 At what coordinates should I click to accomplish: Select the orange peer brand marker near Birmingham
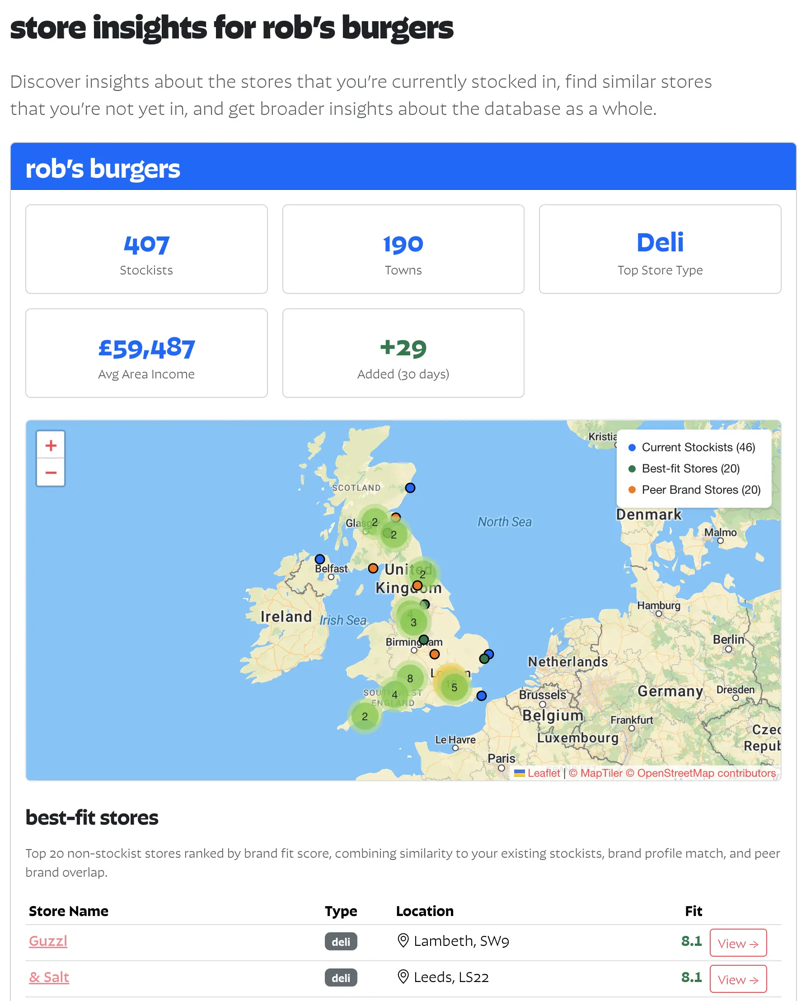coord(435,654)
